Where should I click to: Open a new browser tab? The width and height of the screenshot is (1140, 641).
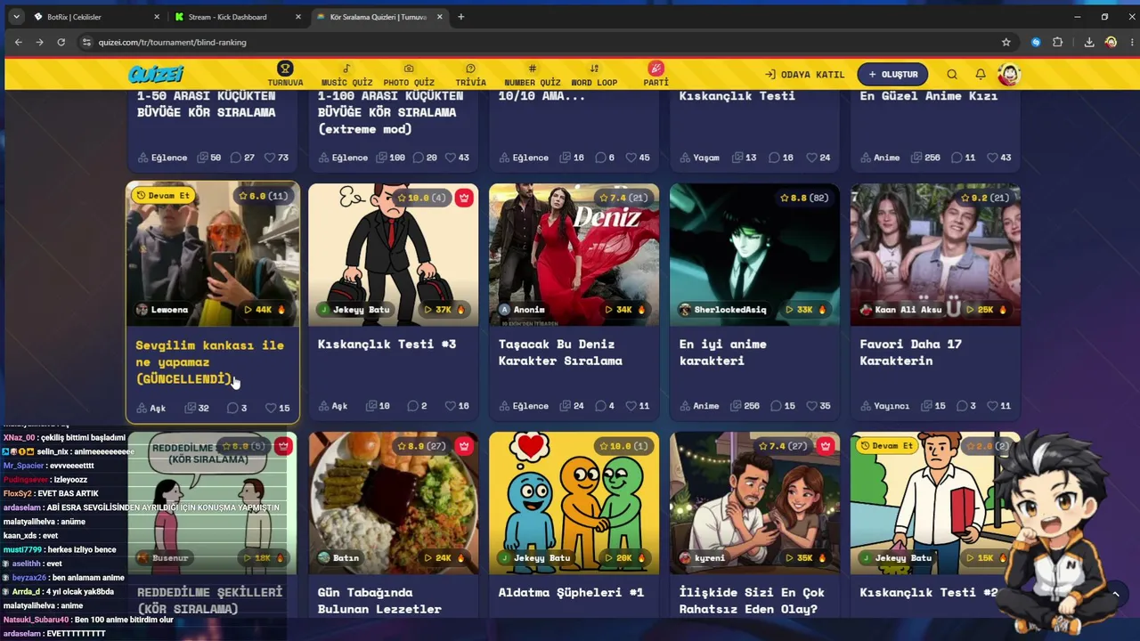point(460,17)
